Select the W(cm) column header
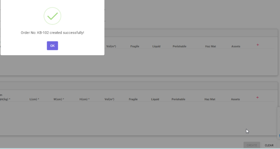 click(x=59, y=99)
